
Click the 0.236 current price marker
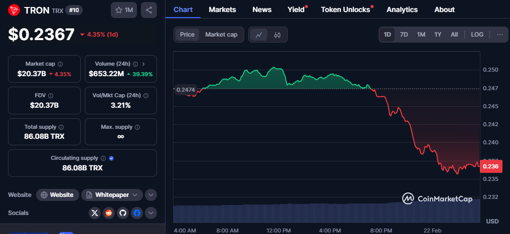tap(491, 166)
